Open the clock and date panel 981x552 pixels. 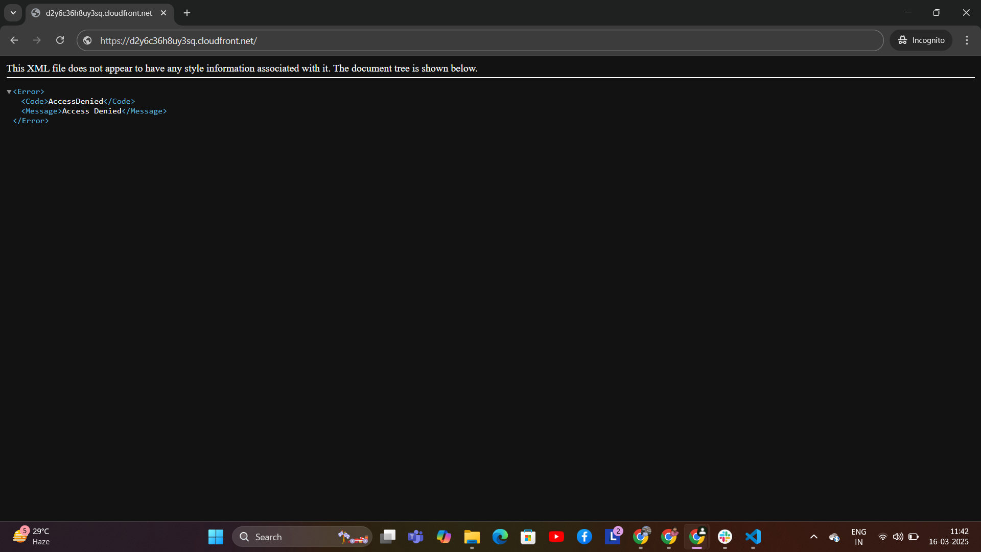coord(949,537)
